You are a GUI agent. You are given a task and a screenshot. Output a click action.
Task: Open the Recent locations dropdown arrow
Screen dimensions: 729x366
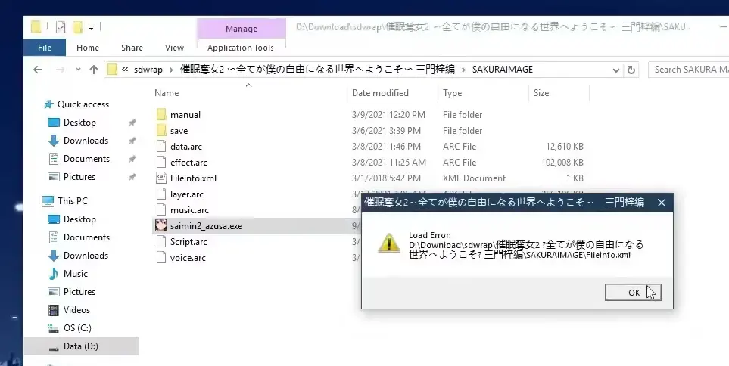(78, 70)
